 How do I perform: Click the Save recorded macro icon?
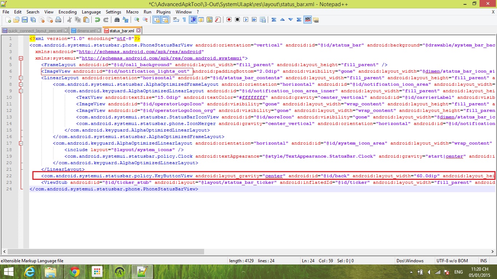pyautogui.click(x=262, y=20)
